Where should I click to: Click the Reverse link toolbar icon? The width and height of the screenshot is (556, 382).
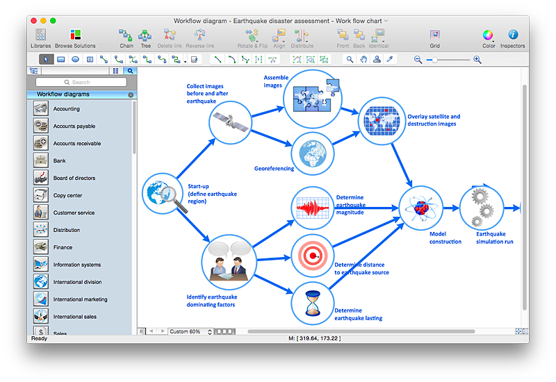point(200,39)
